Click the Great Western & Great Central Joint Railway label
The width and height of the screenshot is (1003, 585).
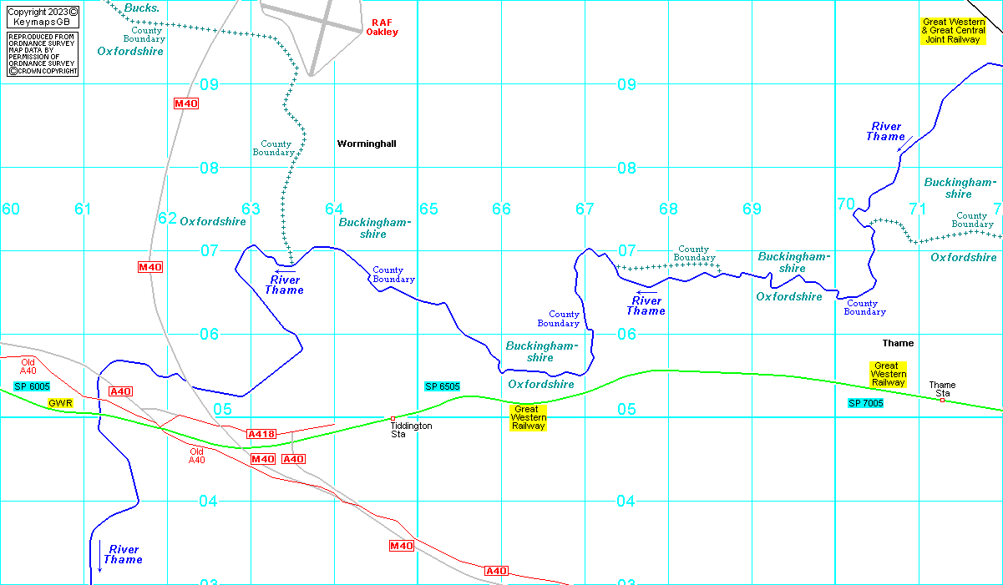tap(953, 31)
